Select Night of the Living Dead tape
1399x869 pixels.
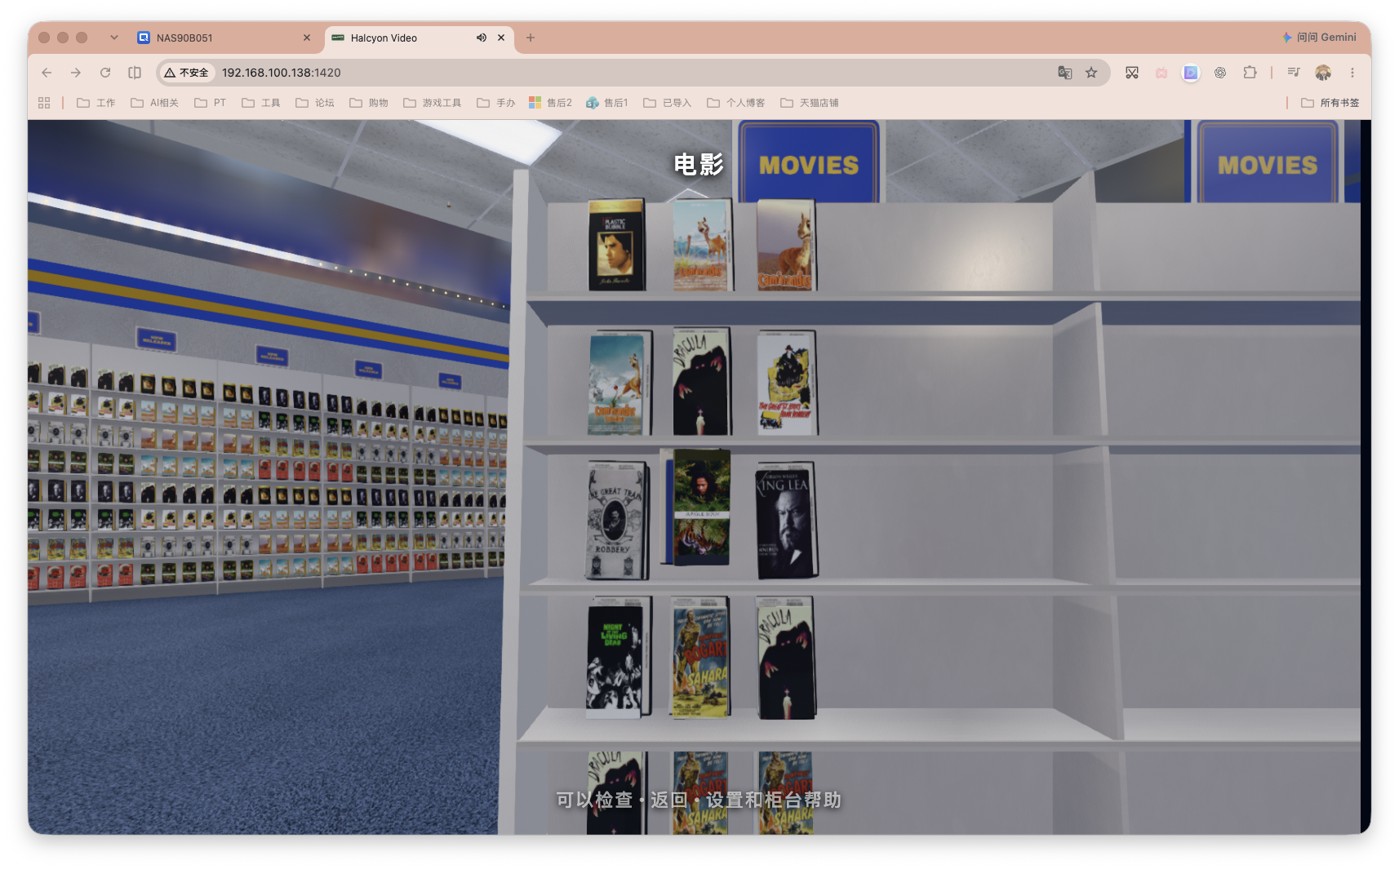point(618,657)
